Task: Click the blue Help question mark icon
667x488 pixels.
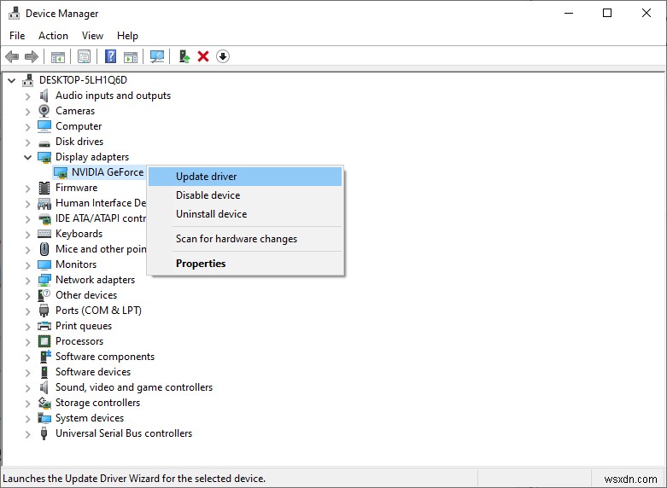Action: [x=111, y=56]
